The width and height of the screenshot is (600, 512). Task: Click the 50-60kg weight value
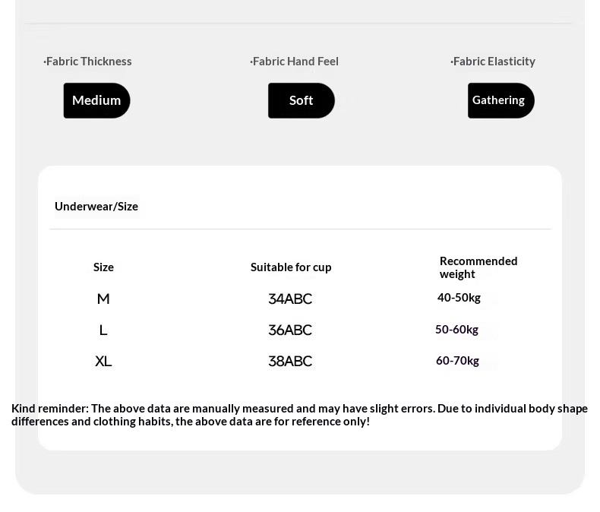point(457,330)
